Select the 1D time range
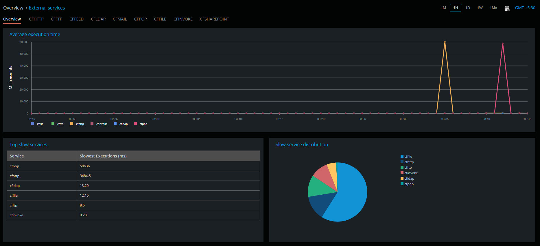The width and height of the screenshot is (540, 246). [468, 8]
